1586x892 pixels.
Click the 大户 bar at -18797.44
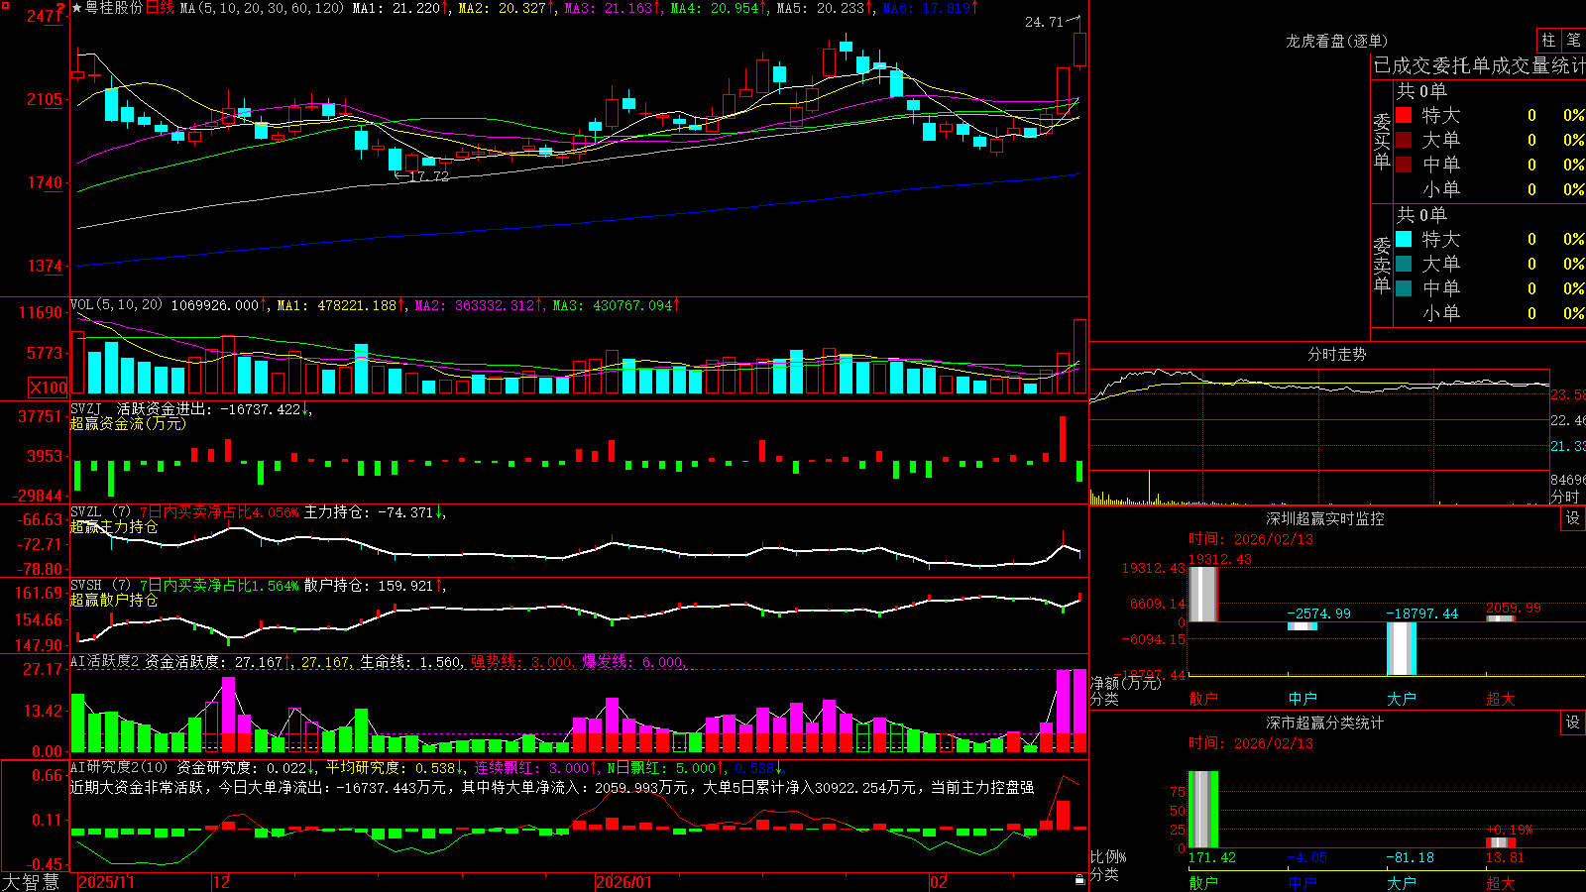pyautogui.click(x=1402, y=648)
